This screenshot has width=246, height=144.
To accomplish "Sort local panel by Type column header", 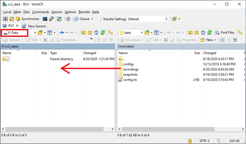I will [65, 53].
